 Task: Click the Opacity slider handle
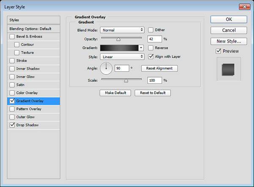pos(118,39)
